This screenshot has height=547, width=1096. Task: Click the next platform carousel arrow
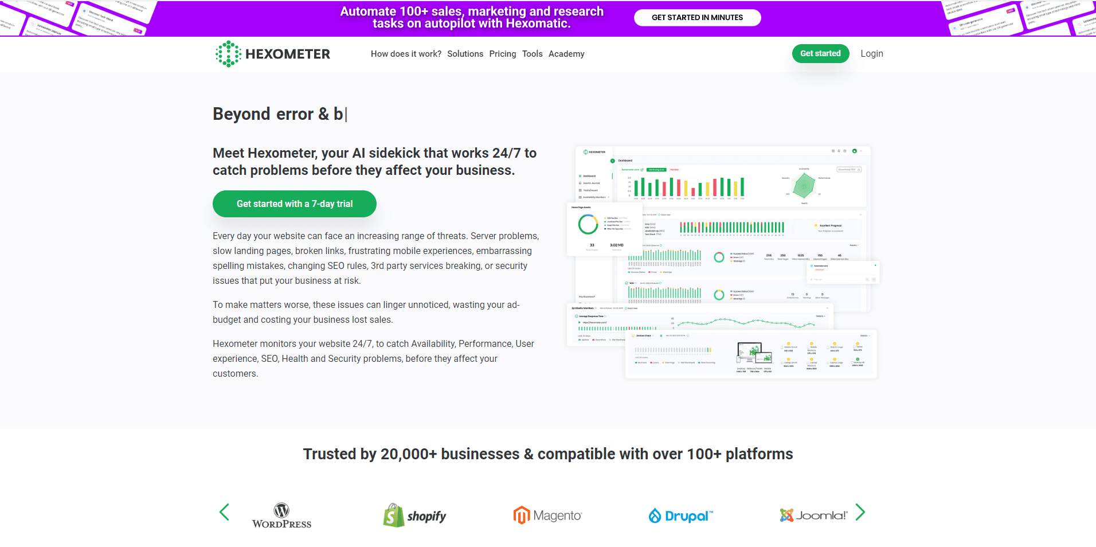pyautogui.click(x=860, y=512)
